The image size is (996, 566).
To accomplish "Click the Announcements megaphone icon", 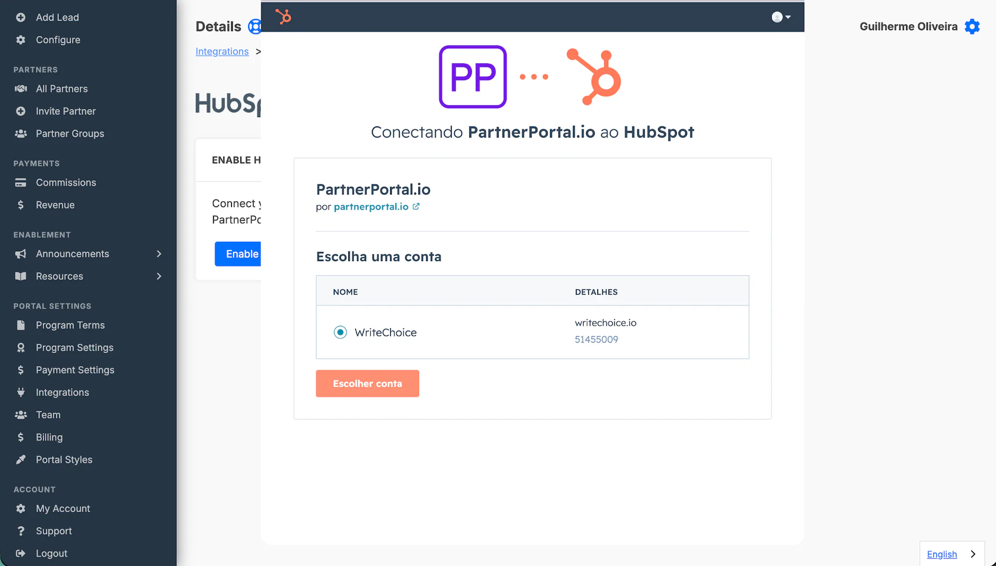I will click(x=20, y=254).
